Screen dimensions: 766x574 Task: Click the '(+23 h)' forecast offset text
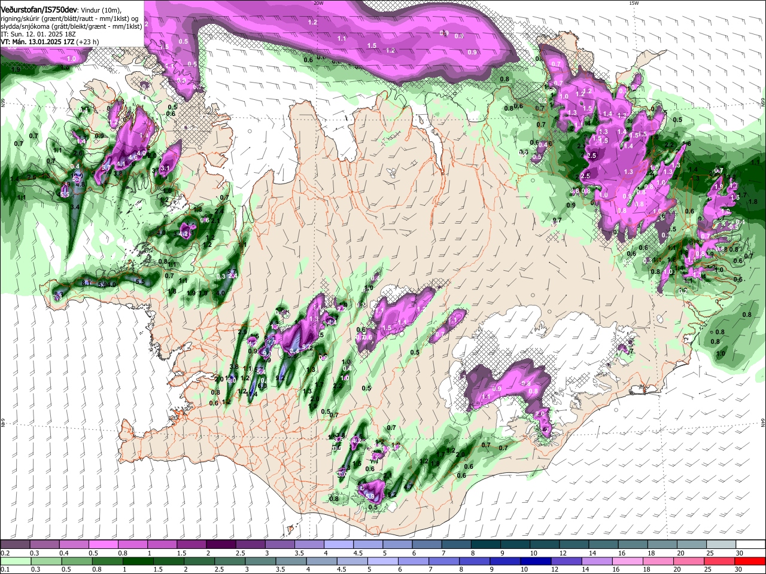(x=88, y=42)
